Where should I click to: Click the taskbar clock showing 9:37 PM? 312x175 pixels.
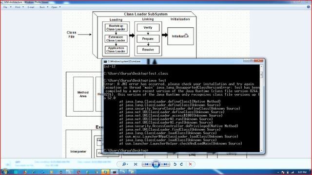tap(302, 172)
